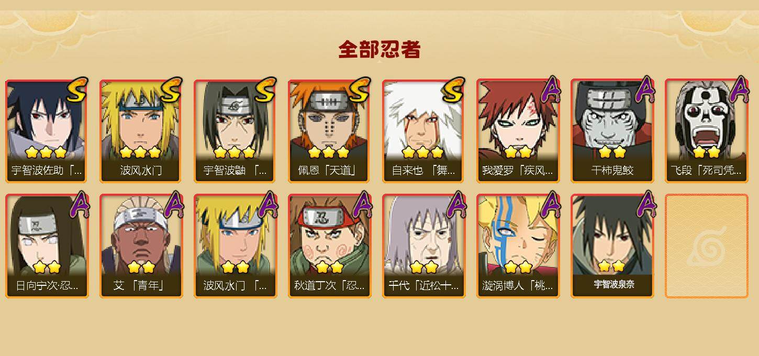Click the 佩恩「天道」 ninja card
759x356 pixels.
pos(329,131)
